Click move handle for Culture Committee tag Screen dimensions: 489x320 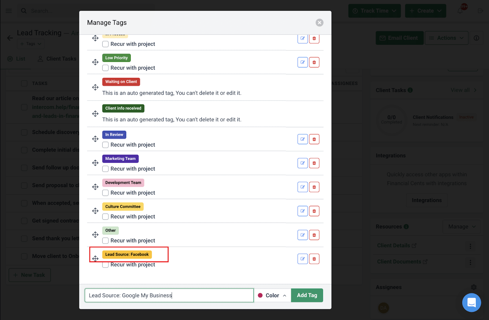95,211
